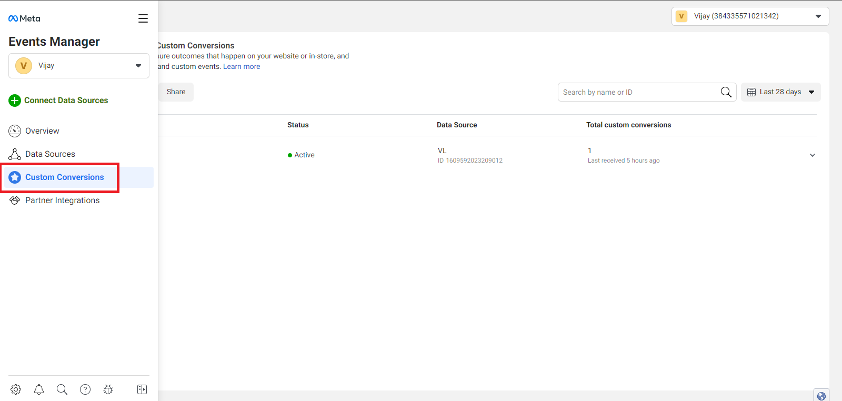Click the bug report icon
842x401 pixels.
pyautogui.click(x=108, y=389)
